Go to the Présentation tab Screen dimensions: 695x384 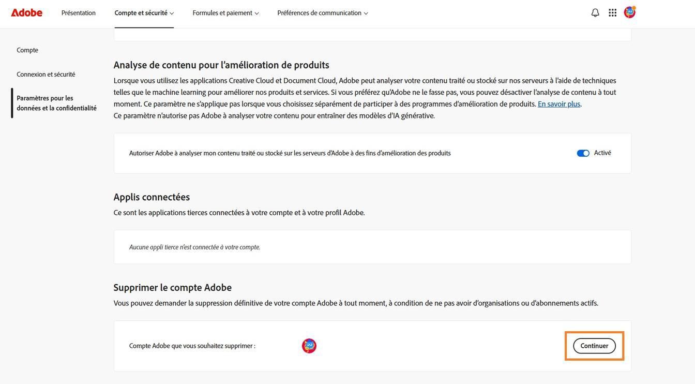pyautogui.click(x=79, y=13)
